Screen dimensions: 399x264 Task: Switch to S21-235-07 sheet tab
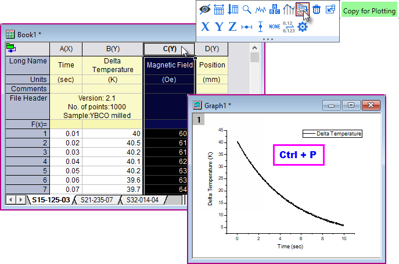96,200
